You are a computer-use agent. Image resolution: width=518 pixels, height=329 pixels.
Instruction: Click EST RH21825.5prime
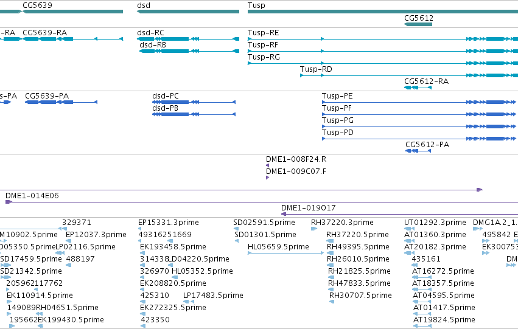[x=359, y=272]
